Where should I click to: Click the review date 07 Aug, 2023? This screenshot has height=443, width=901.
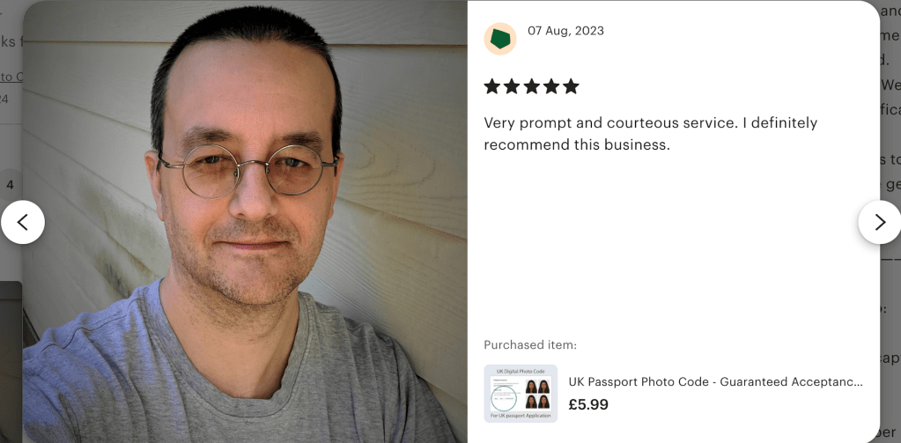[566, 31]
